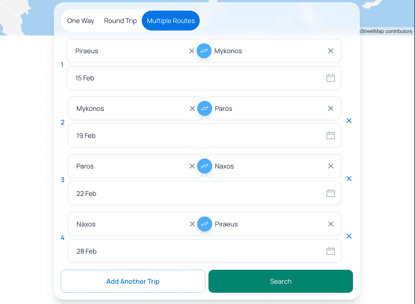
Task: Swap Piraeus and Mykonos ports in trip 1
Action: 204,51
